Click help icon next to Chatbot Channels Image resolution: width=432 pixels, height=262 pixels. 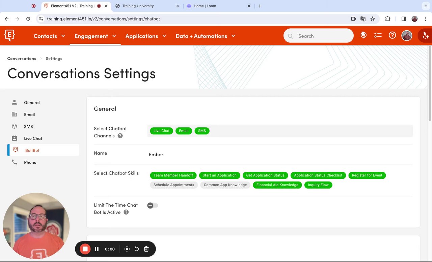coord(120,136)
